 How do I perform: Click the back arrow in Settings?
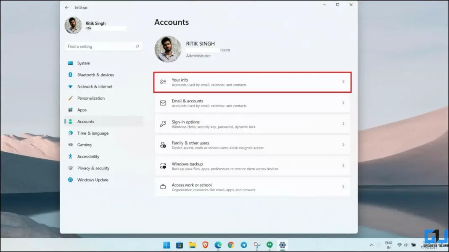(66, 7)
